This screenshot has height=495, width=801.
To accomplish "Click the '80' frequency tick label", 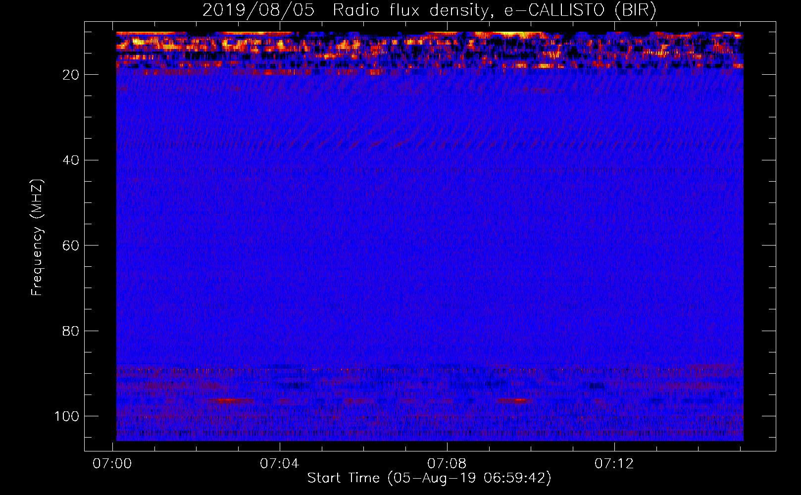I will click(71, 331).
